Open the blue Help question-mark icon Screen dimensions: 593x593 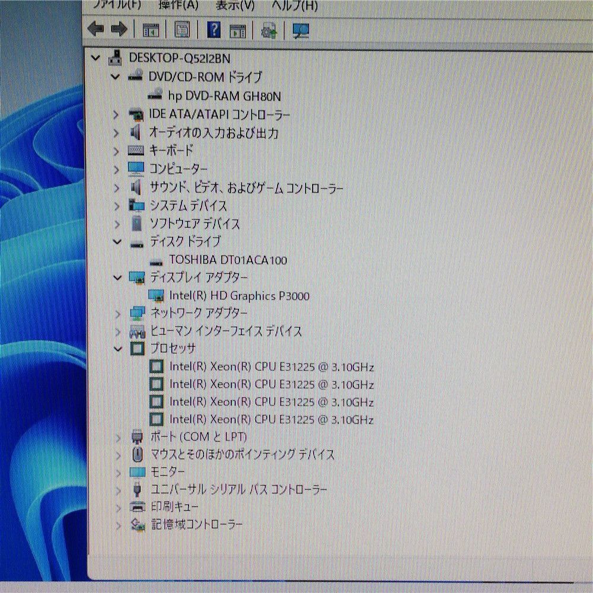[x=213, y=30]
